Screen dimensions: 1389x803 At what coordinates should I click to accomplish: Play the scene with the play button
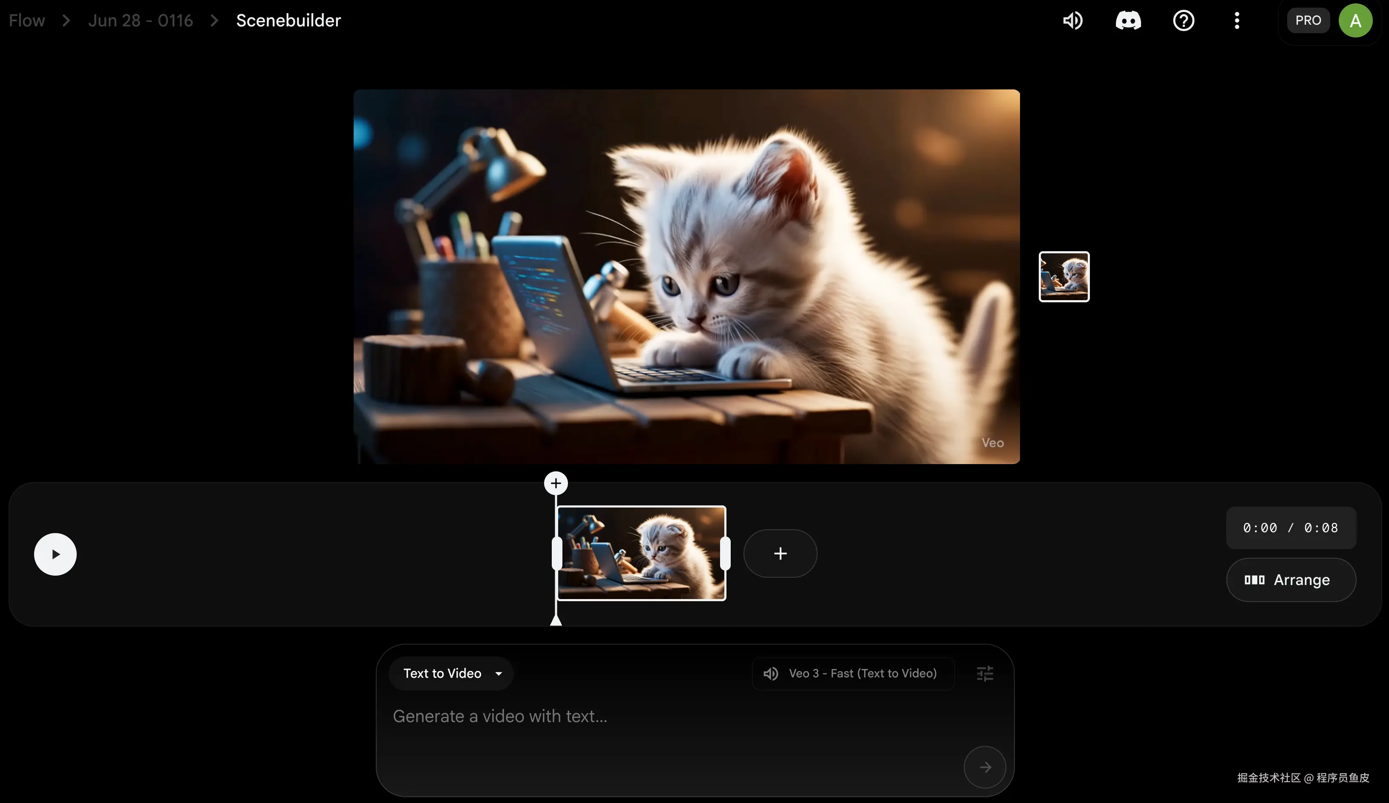point(55,554)
